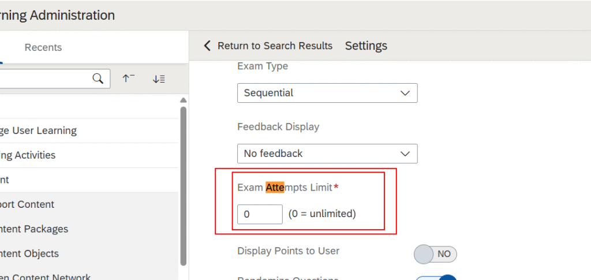Select Manage User Learning in the sidebar
This screenshot has width=591, height=280.
click(38, 130)
